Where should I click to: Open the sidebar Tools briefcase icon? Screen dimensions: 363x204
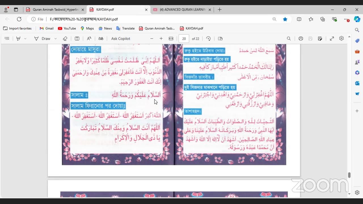click(x=357, y=52)
